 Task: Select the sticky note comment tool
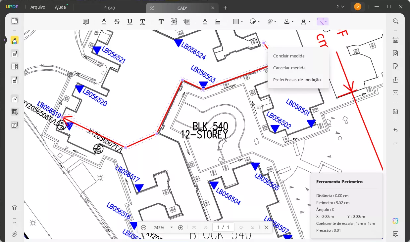tap(86, 22)
